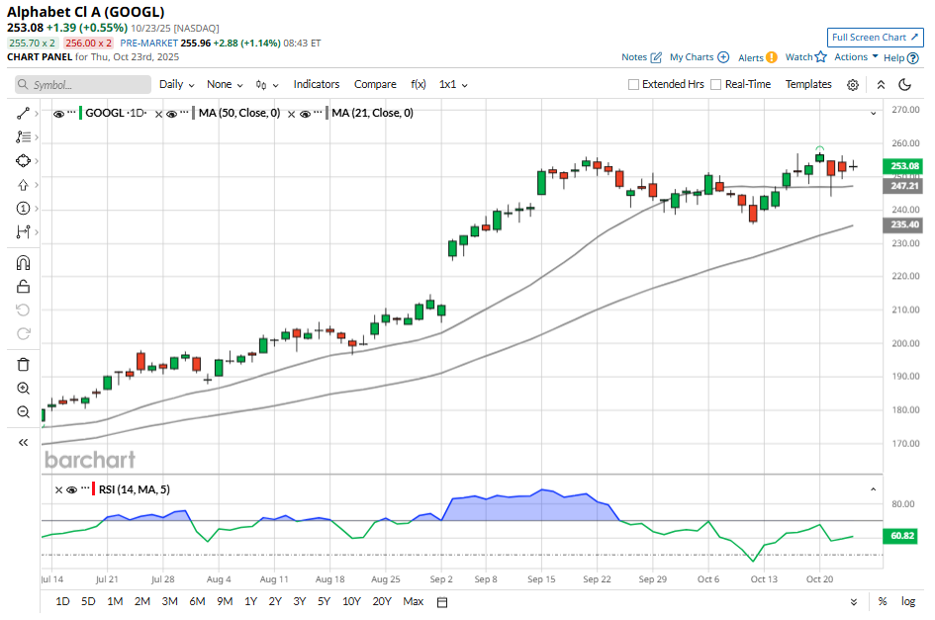Toggle visibility of MA 50 line

(172, 114)
